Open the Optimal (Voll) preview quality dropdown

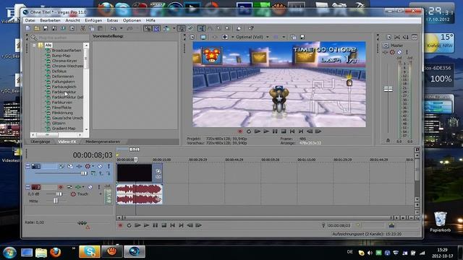coord(268,37)
